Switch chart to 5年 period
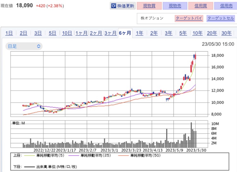Viewport: 237px width, 172px height. point(183,33)
